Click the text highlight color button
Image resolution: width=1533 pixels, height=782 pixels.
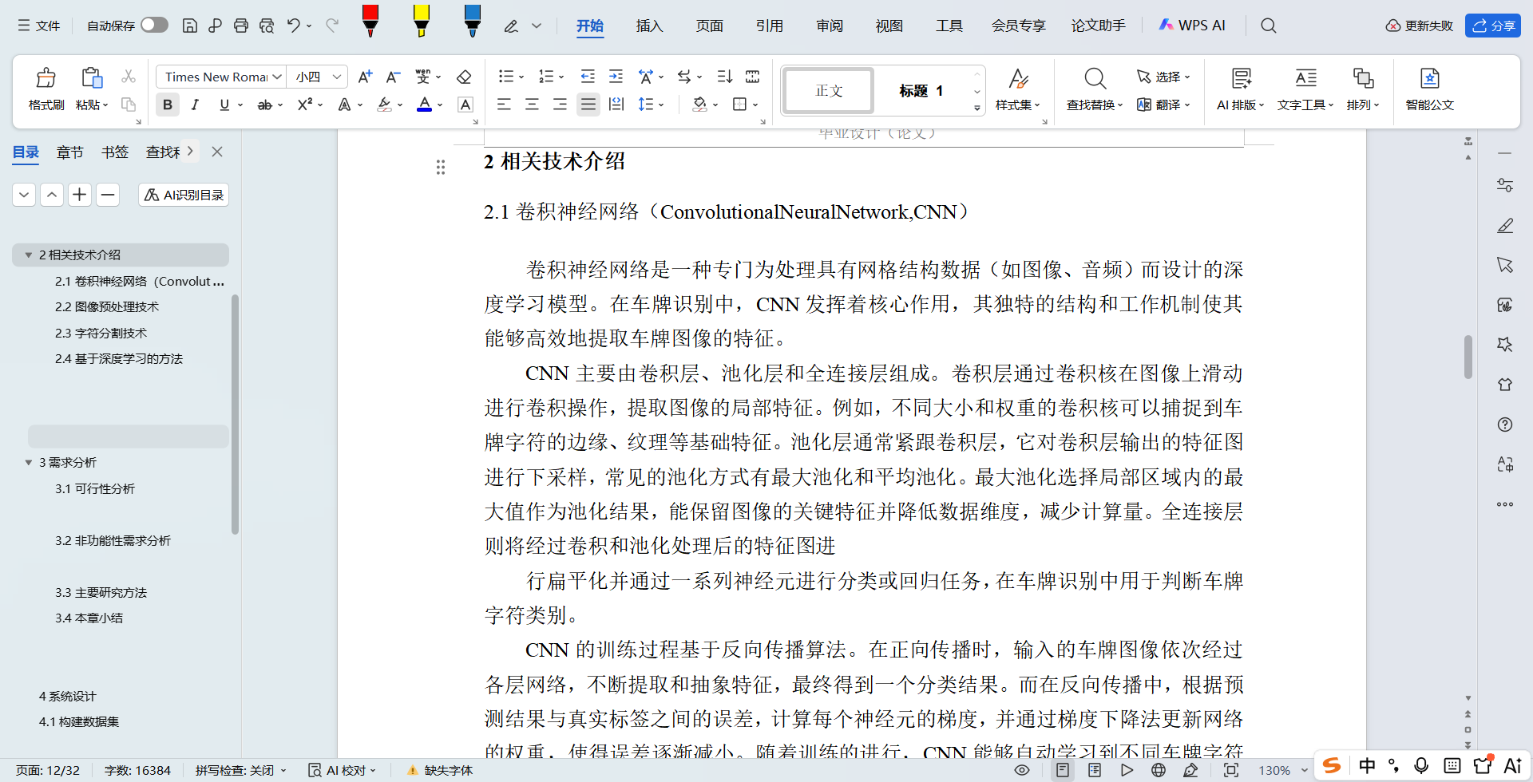[384, 105]
